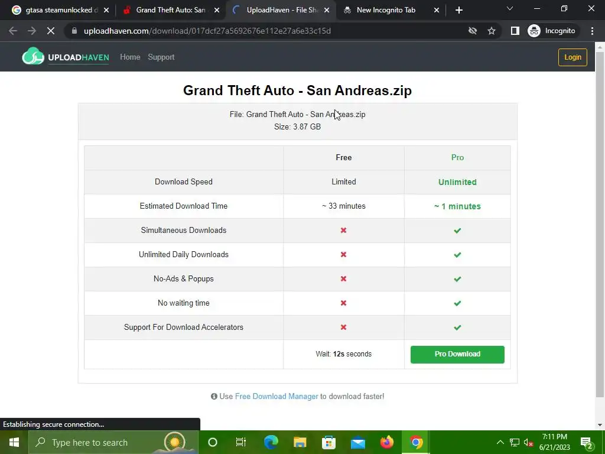Launch Microsoft Edge from taskbar
Screen dimensions: 605x454
(271, 442)
